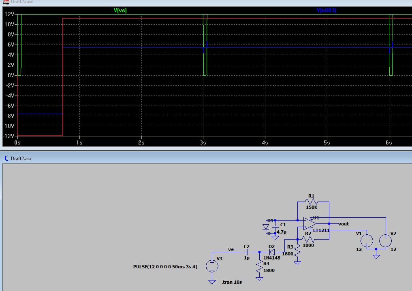Click the R1 resistor zigzag symbol
The image size is (412, 291).
click(x=312, y=202)
